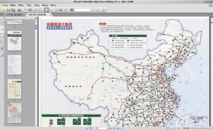Go to the first page button
Viewport: 213px width, 130px height.
tap(87, 128)
